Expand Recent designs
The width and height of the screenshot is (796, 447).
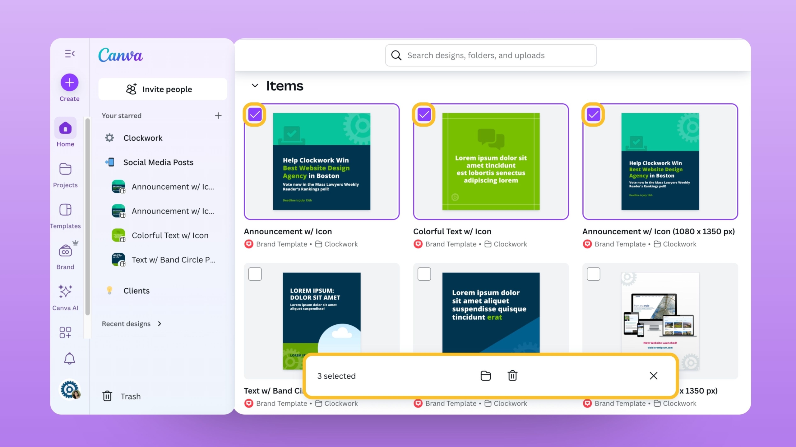132,324
